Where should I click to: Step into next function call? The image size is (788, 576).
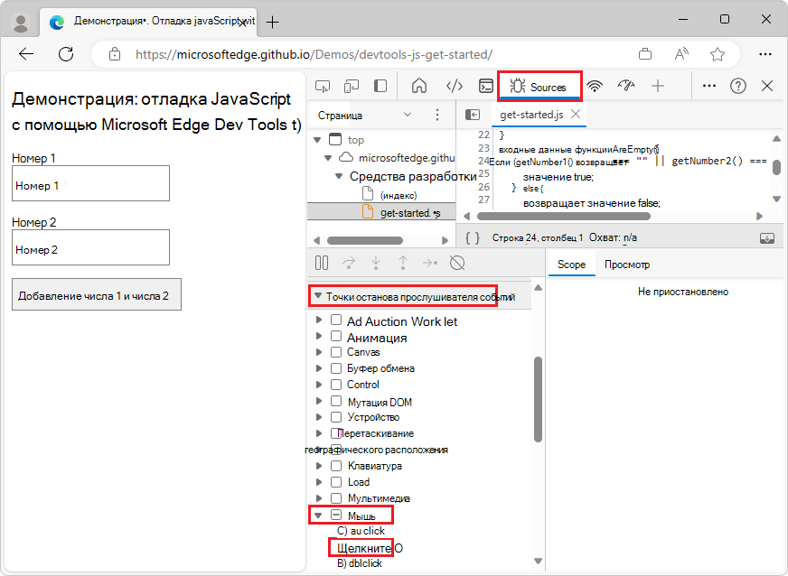point(376,263)
